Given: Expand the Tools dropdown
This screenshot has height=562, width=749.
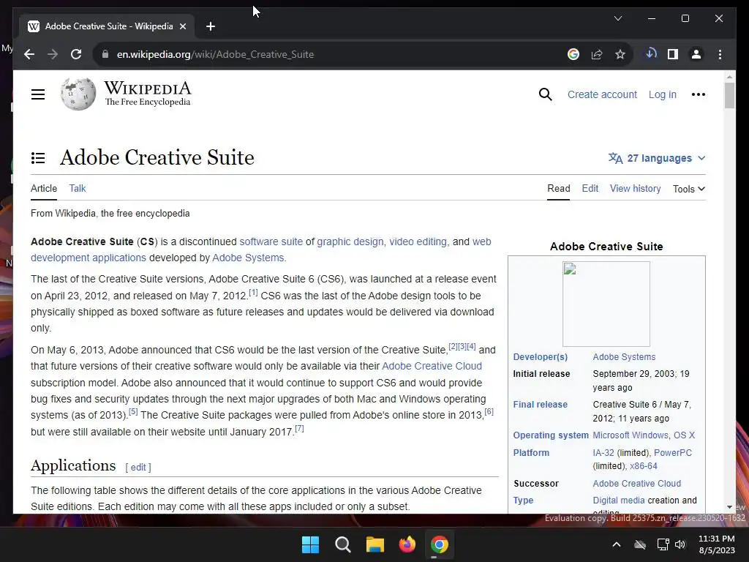Looking at the screenshot, I should (x=689, y=189).
